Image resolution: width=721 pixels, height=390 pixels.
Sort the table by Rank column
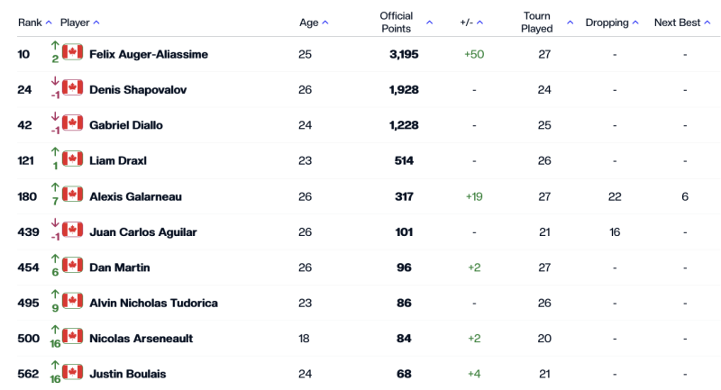(x=35, y=23)
